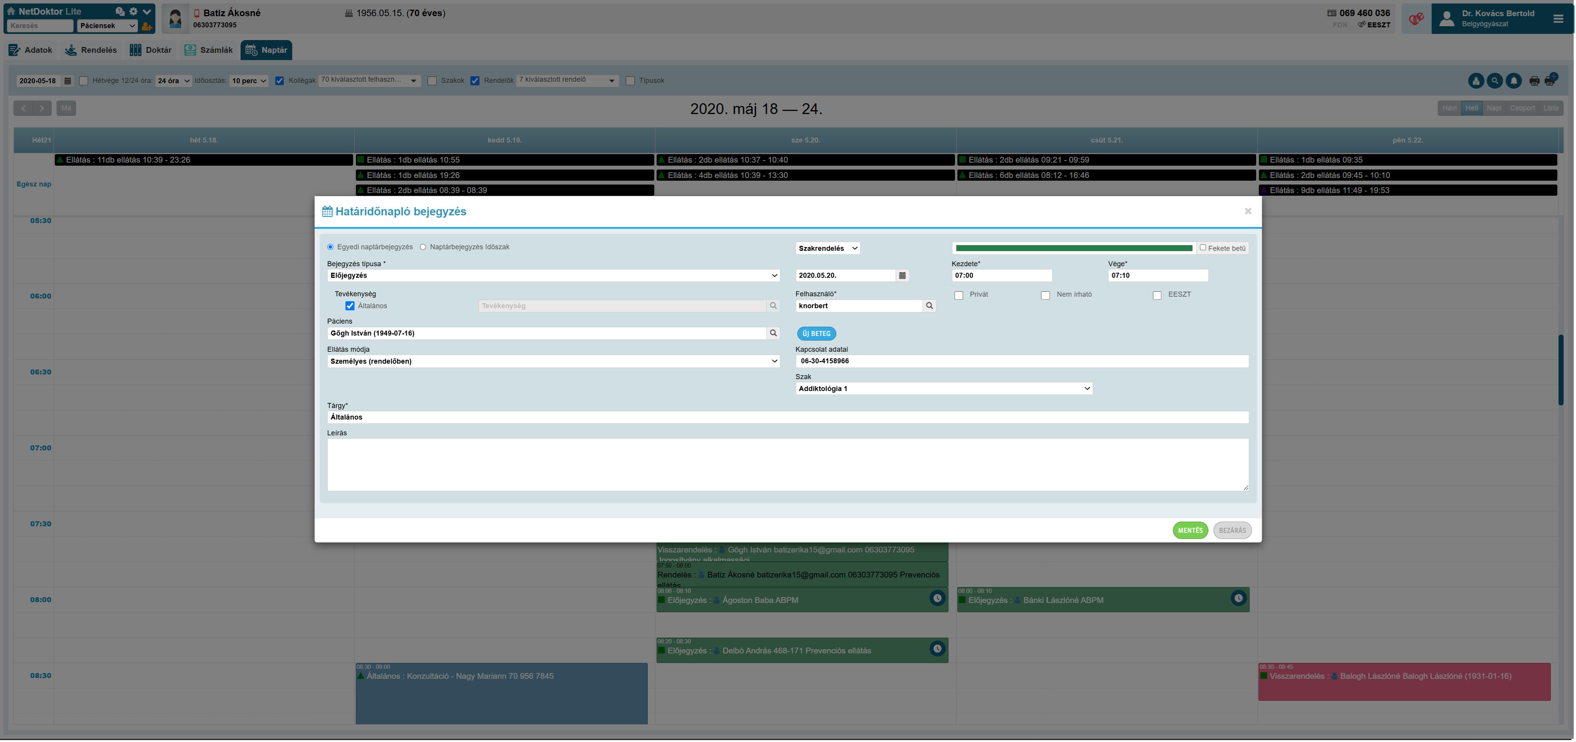Click the green MENTÉS button
This screenshot has width=1576, height=742.
1190,531
